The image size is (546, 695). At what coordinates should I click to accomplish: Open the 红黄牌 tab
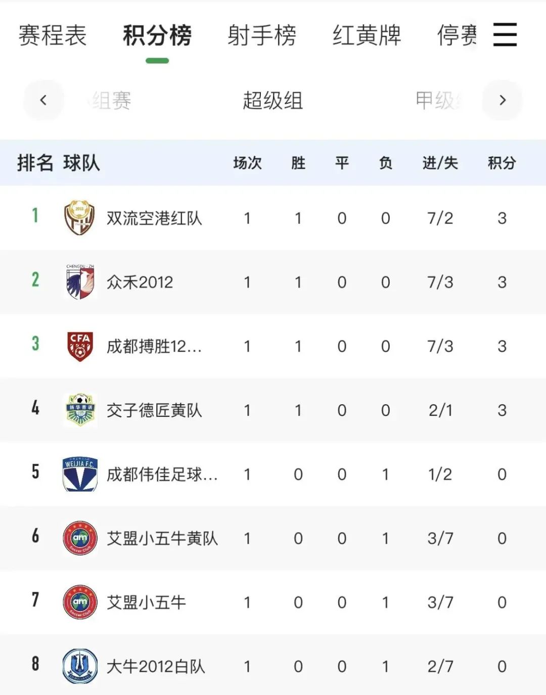[x=367, y=36]
